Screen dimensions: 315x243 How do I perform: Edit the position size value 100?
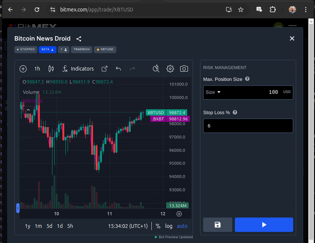273,92
